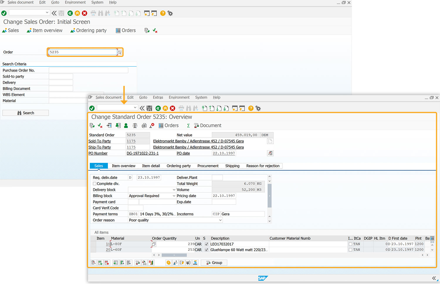The width and height of the screenshot is (440, 284).
Task: Click the item details magnifier icon below items table
Action: 94,263
